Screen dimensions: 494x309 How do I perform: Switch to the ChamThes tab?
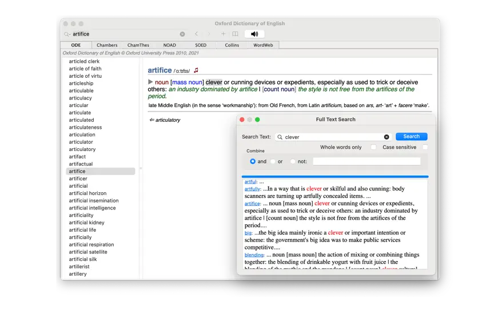(x=138, y=45)
